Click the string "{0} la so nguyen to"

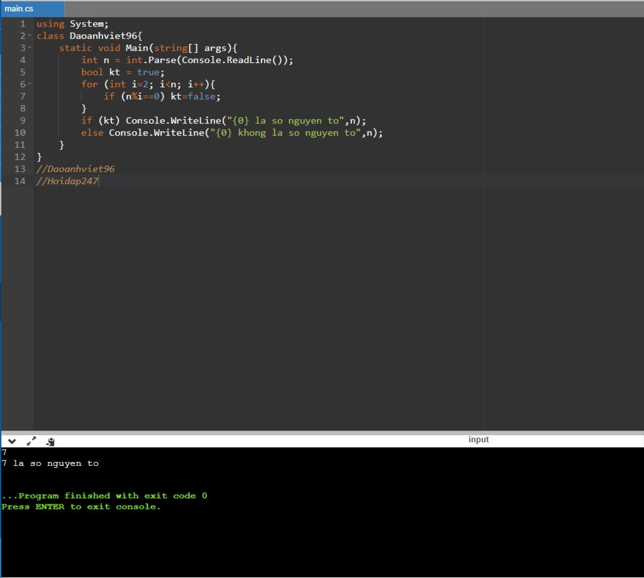point(286,120)
